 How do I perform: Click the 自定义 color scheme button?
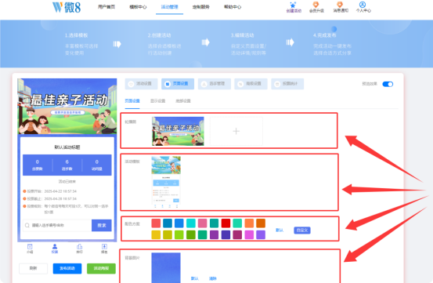[302, 230]
